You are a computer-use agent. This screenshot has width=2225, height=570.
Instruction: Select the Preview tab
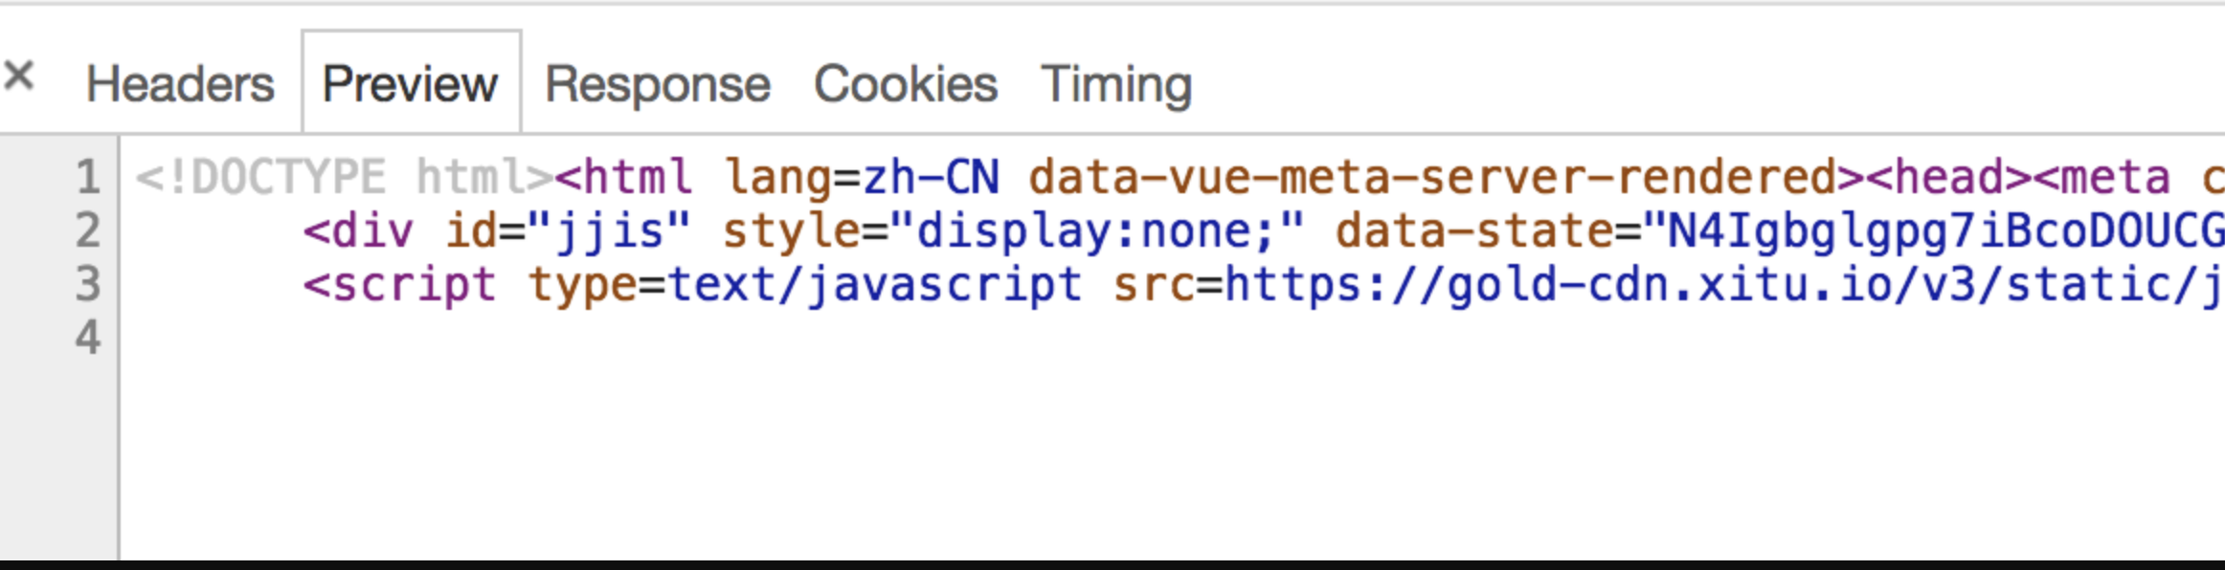click(x=411, y=84)
